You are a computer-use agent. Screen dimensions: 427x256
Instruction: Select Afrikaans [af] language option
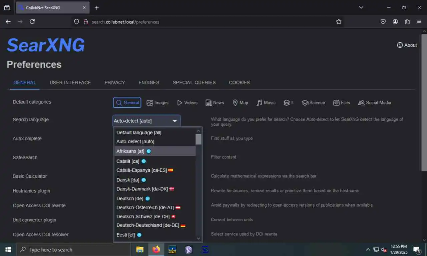point(155,151)
